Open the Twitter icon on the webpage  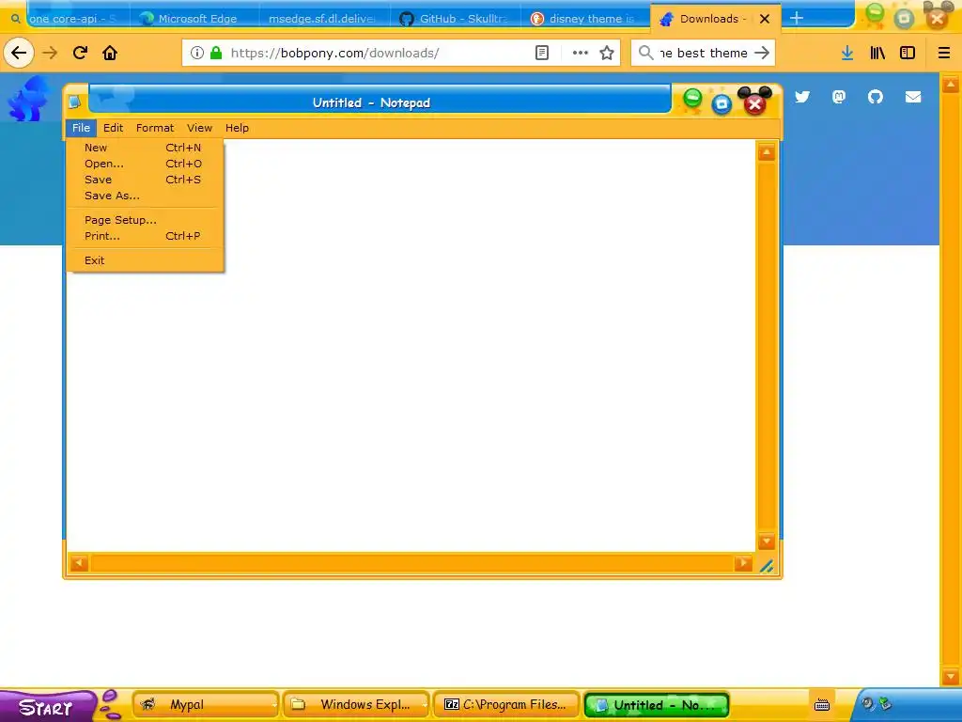pyautogui.click(x=802, y=97)
